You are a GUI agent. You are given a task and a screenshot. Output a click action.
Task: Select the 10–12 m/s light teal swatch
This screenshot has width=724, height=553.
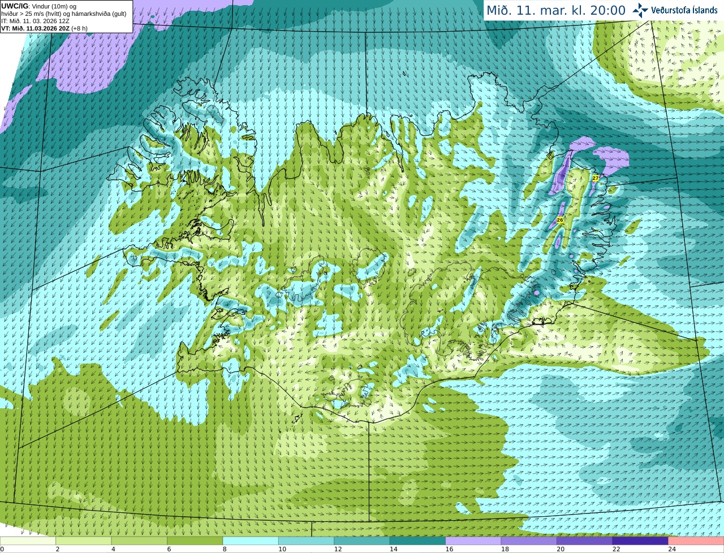[307, 541]
